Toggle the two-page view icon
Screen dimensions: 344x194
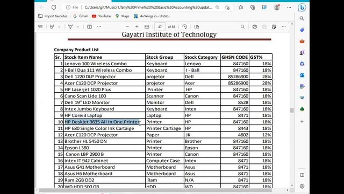pos(197,26)
